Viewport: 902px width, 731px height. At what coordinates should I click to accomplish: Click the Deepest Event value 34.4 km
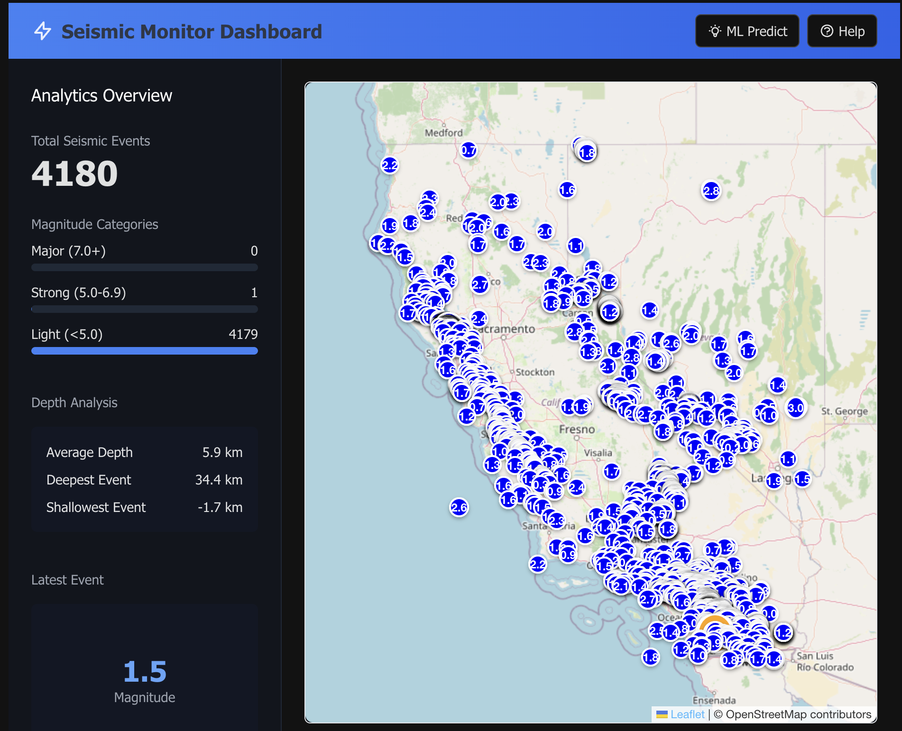[x=219, y=480]
